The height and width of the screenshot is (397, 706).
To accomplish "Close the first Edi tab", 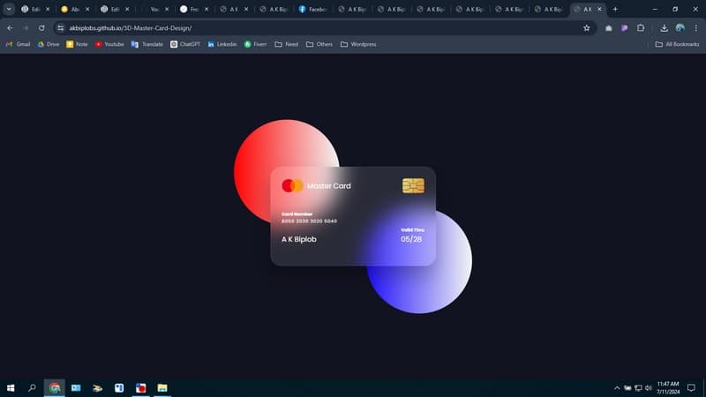I will tap(48, 9).
